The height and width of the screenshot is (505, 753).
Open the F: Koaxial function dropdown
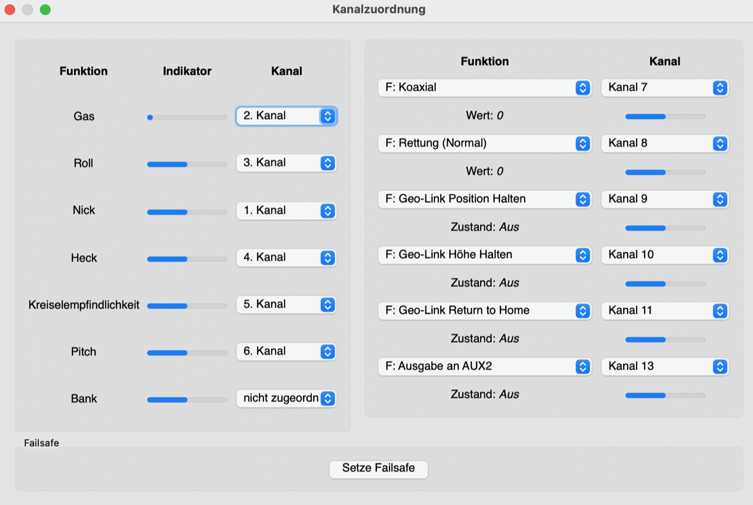pos(484,88)
